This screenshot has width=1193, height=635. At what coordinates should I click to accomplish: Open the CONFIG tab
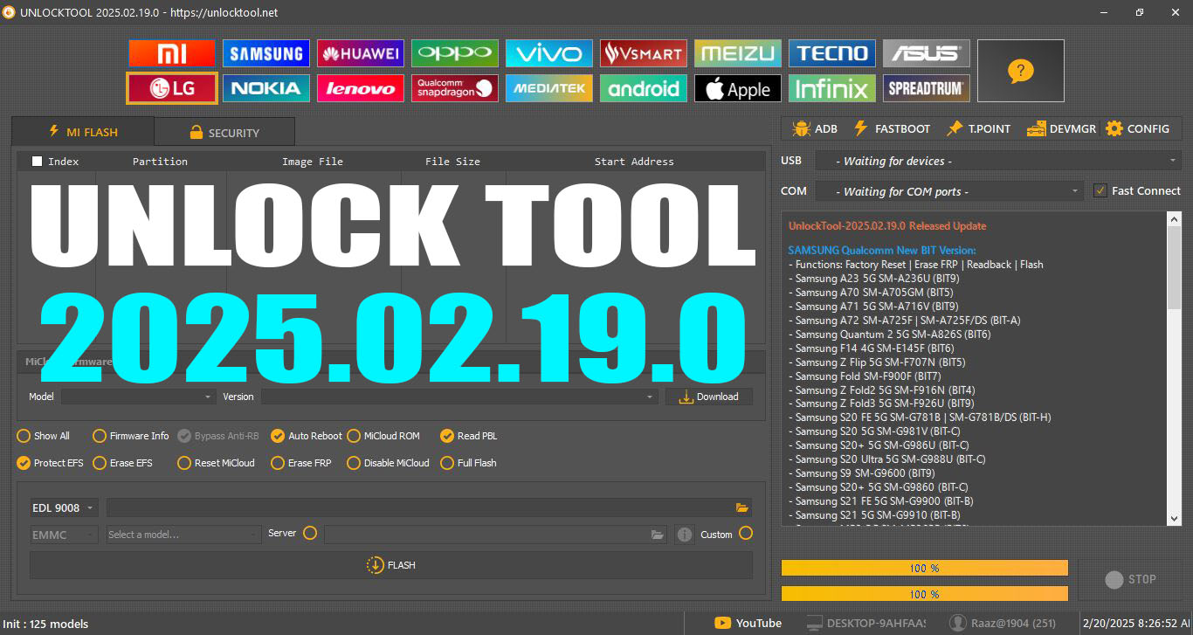(x=1137, y=128)
